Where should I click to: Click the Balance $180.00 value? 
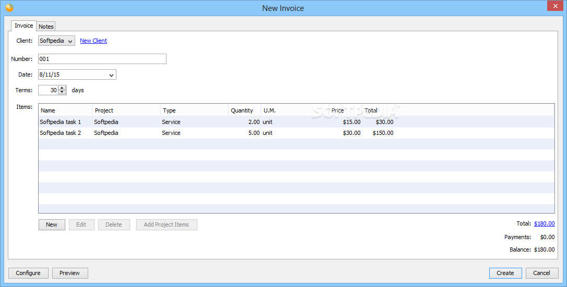click(x=544, y=249)
